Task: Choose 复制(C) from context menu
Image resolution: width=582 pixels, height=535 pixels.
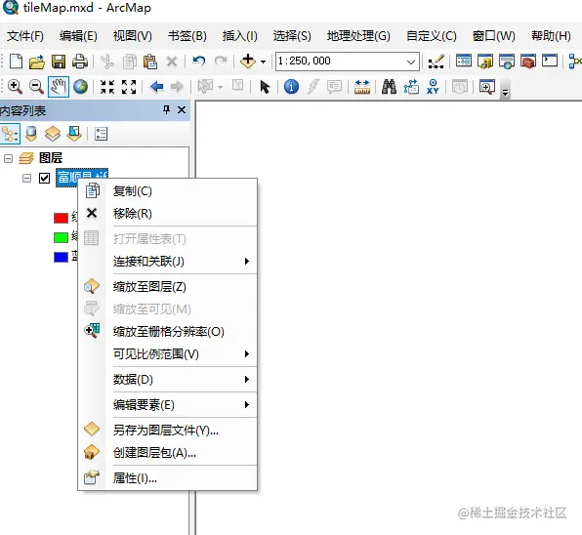Action: (x=168, y=191)
